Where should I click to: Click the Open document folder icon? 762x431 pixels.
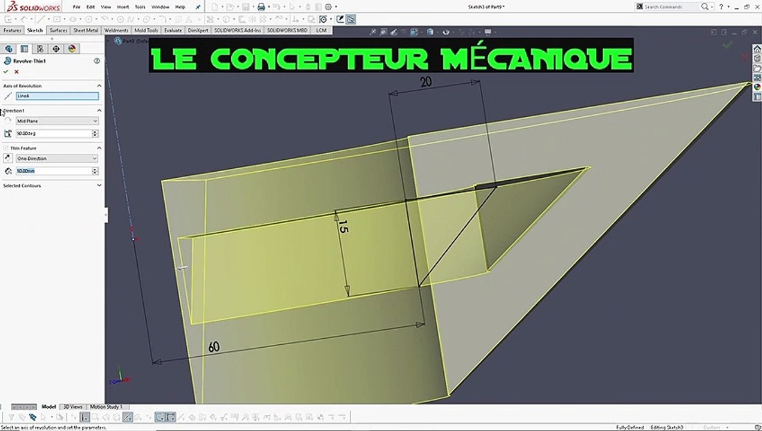(x=230, y=7)
